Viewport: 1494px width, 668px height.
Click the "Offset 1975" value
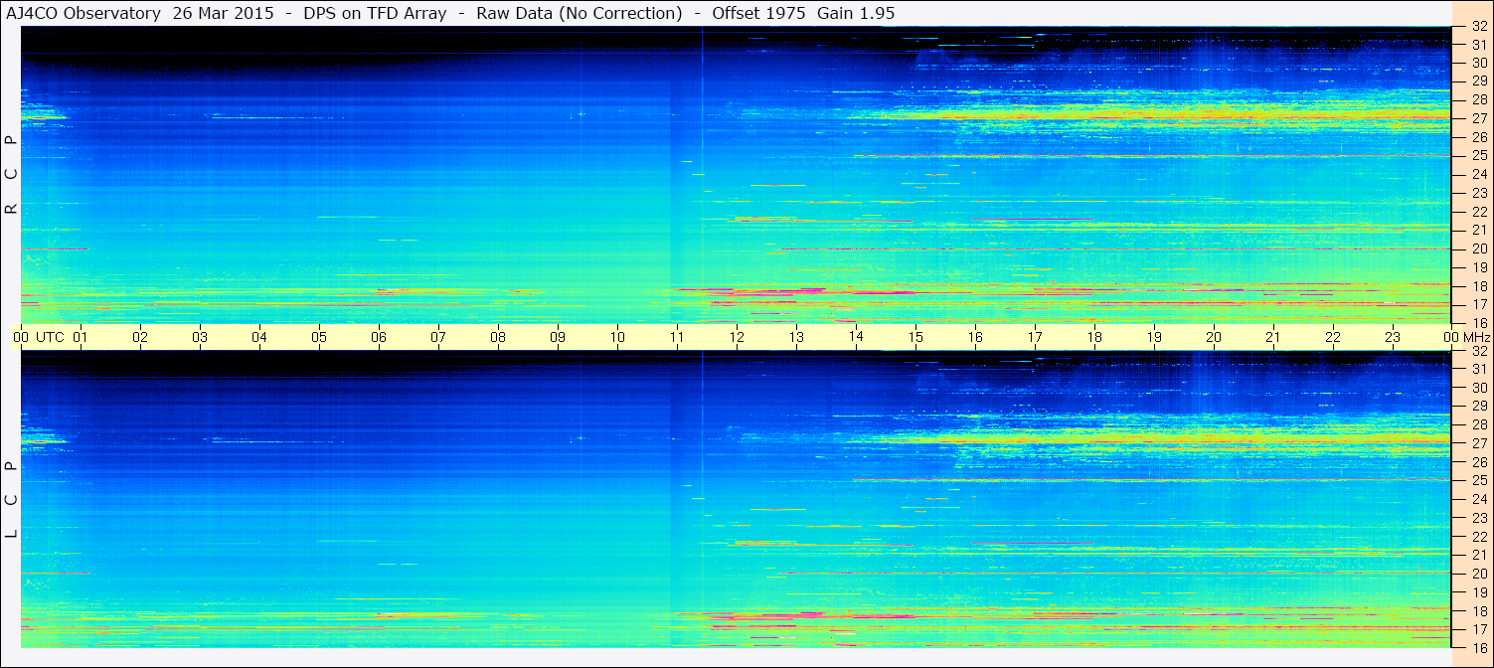pos(756,13)
